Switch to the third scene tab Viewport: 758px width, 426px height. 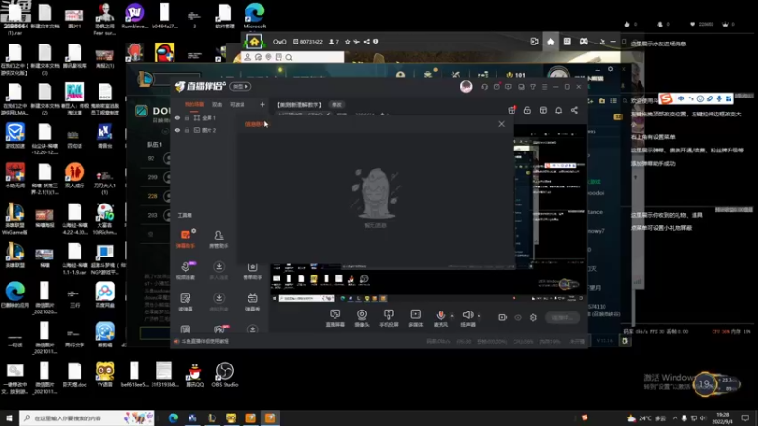click(x=238, y=105)
